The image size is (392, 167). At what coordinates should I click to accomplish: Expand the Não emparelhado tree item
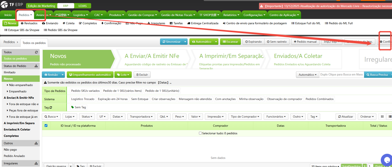point(8,85)
